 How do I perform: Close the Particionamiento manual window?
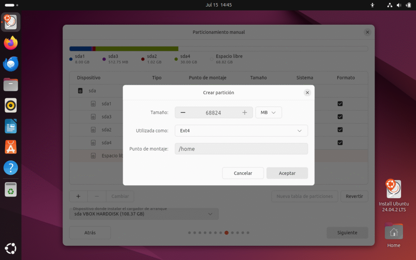(x=367, y=32)
